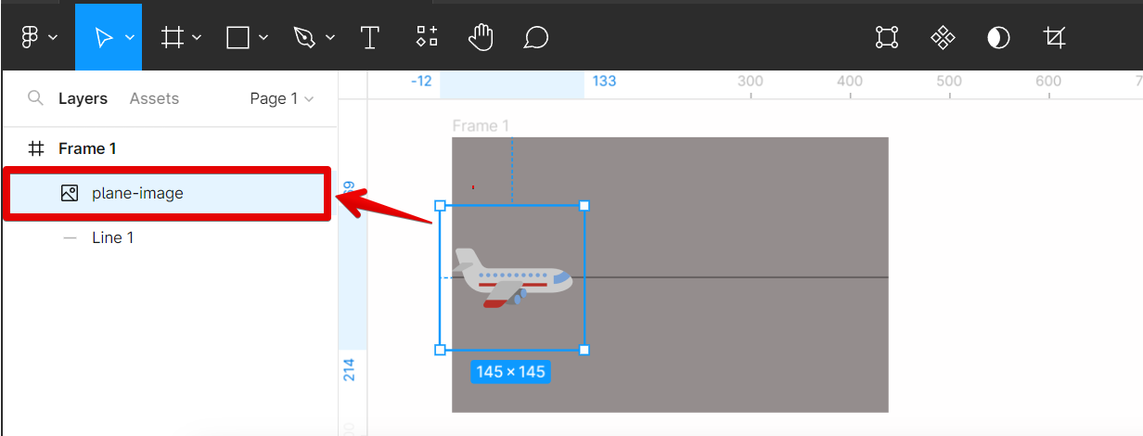Screen dimensions: 1143x436
Task: Open the Page 1 dropdown
Action: pos(281,98)
